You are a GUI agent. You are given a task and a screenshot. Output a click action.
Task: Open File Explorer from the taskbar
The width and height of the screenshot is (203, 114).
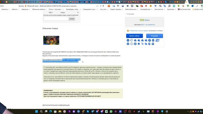point(60,111)
